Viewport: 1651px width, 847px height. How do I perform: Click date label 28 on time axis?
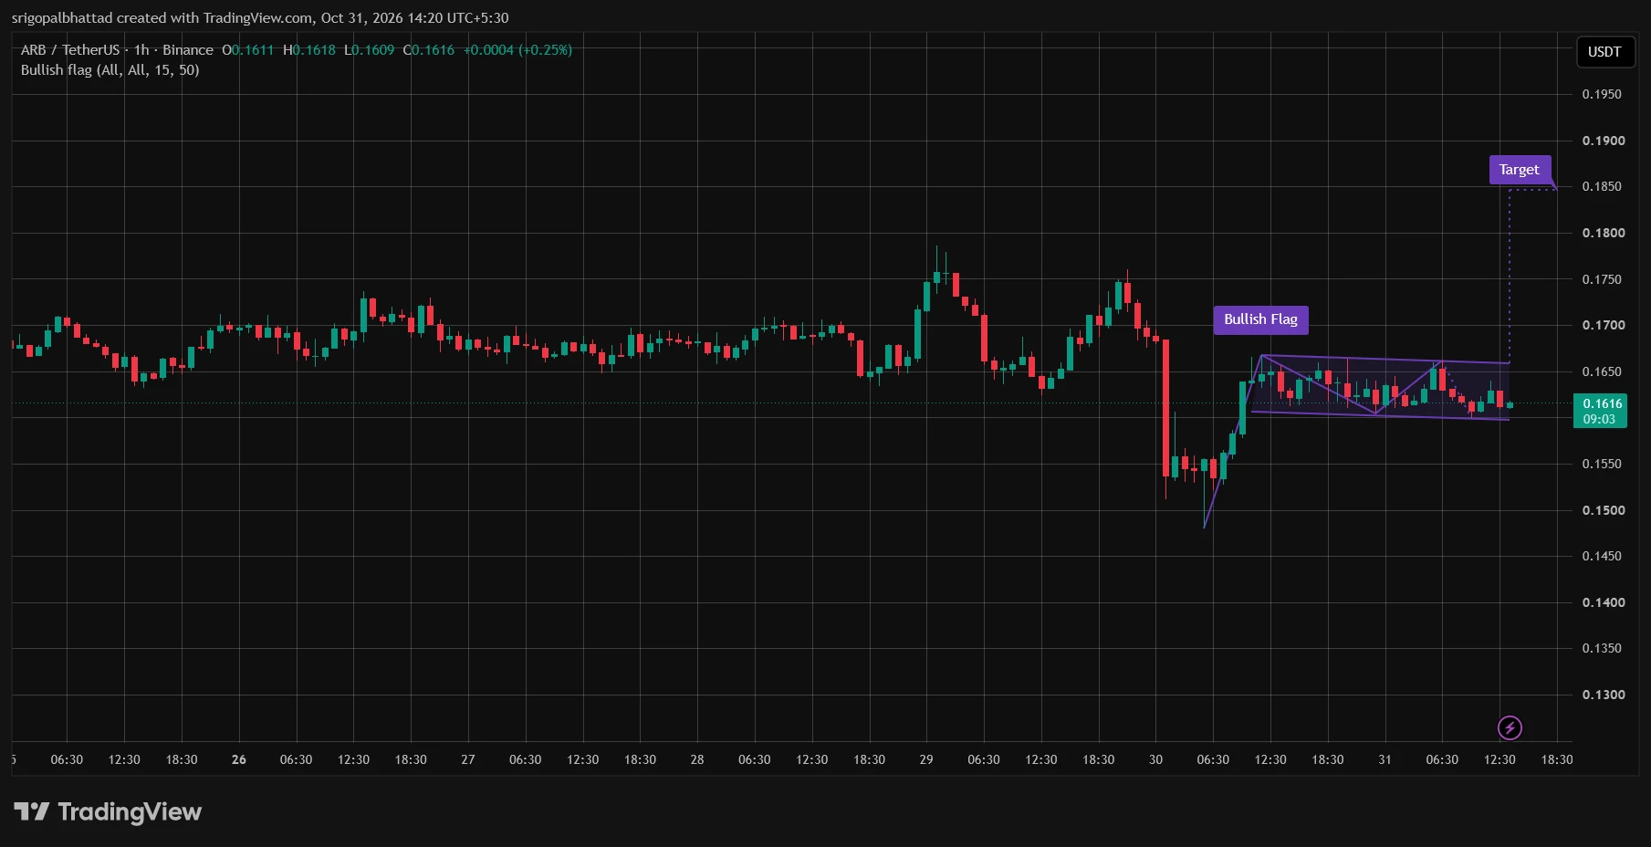[697, 759]
